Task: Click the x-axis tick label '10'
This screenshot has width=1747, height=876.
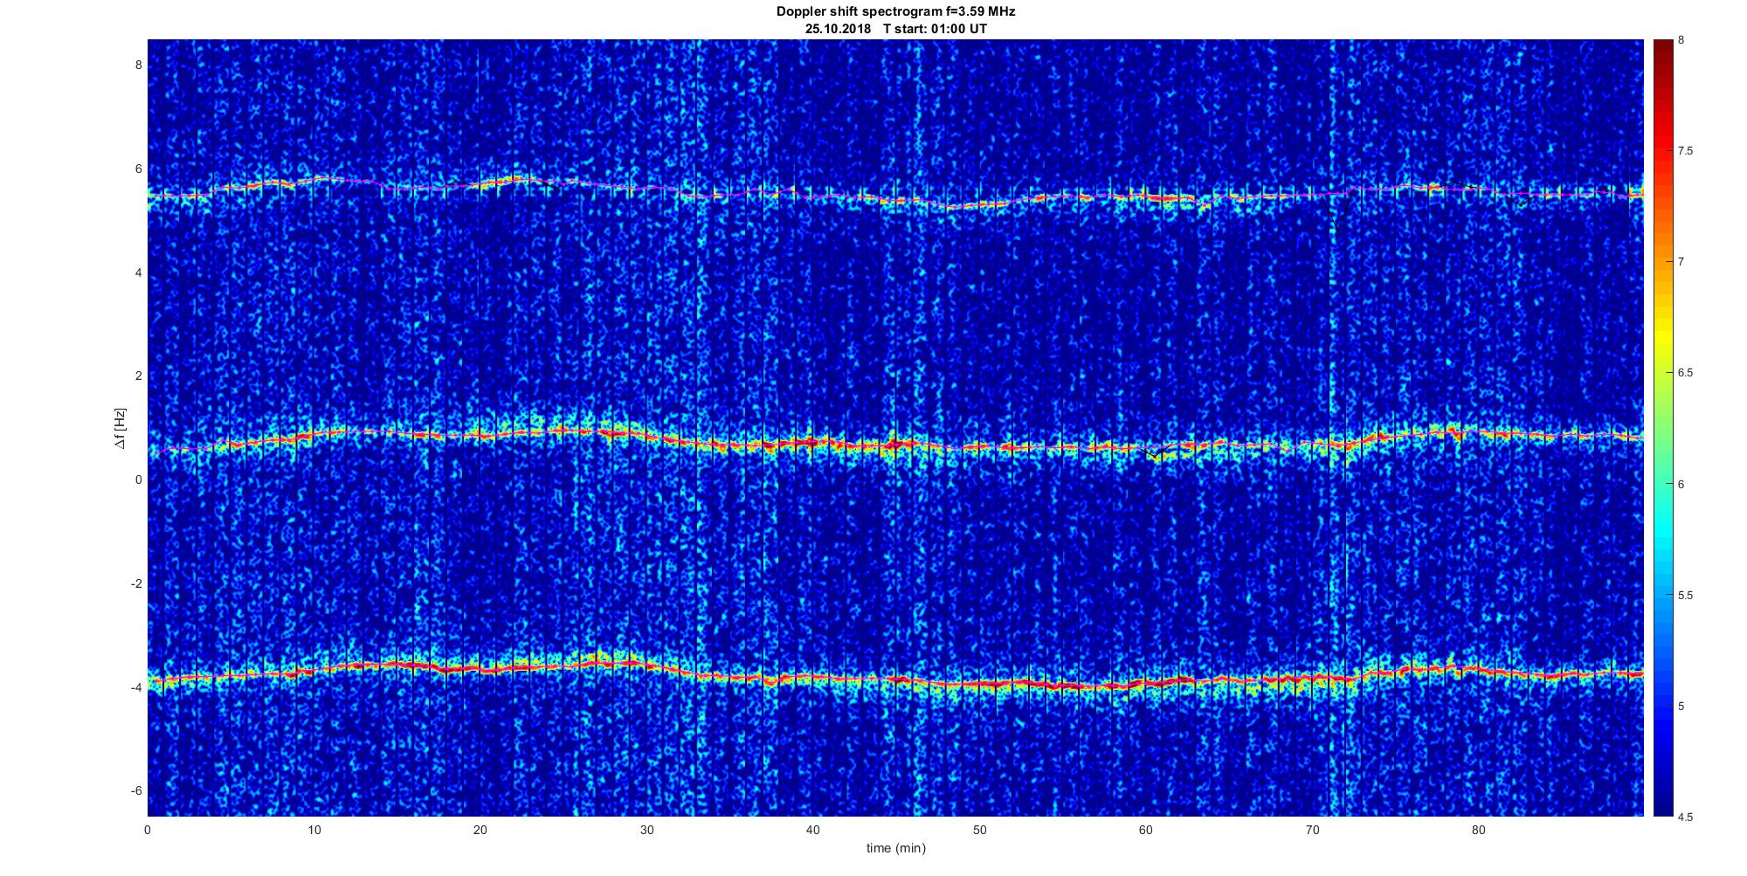Action: [x=314, y=831]
